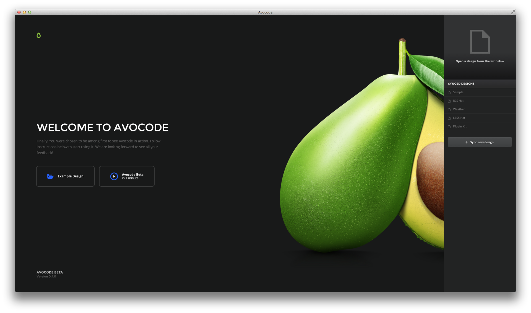Viewport: 531px width, 313px height.
Task: Click the play button on Avocode Beta
Action: 114,176
